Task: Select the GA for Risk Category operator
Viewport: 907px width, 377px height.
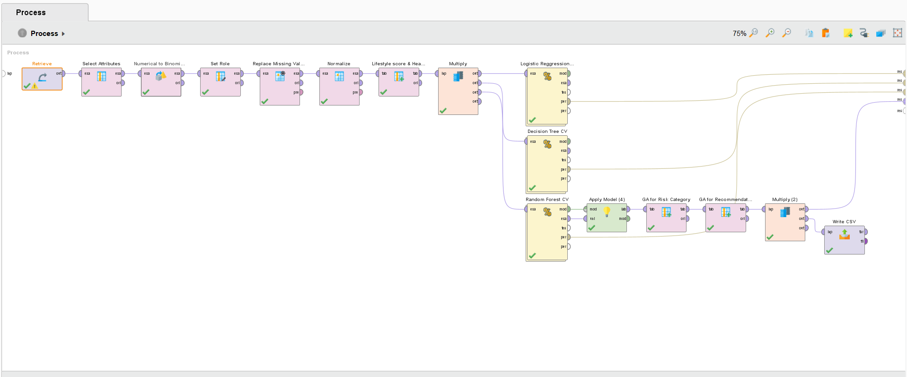Action: (666, 218)
